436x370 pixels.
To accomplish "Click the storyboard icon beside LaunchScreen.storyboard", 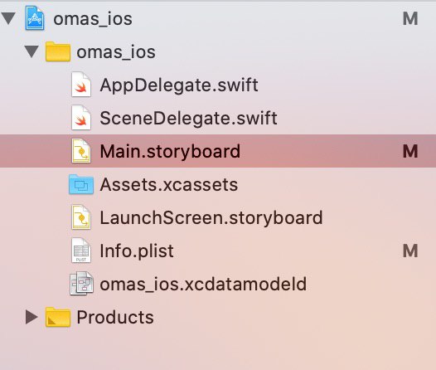I will pyautogui.click(x=81, y=217).
